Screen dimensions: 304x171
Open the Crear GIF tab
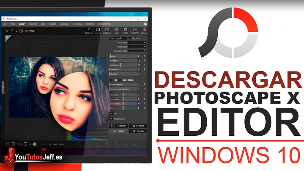(78, 24)
